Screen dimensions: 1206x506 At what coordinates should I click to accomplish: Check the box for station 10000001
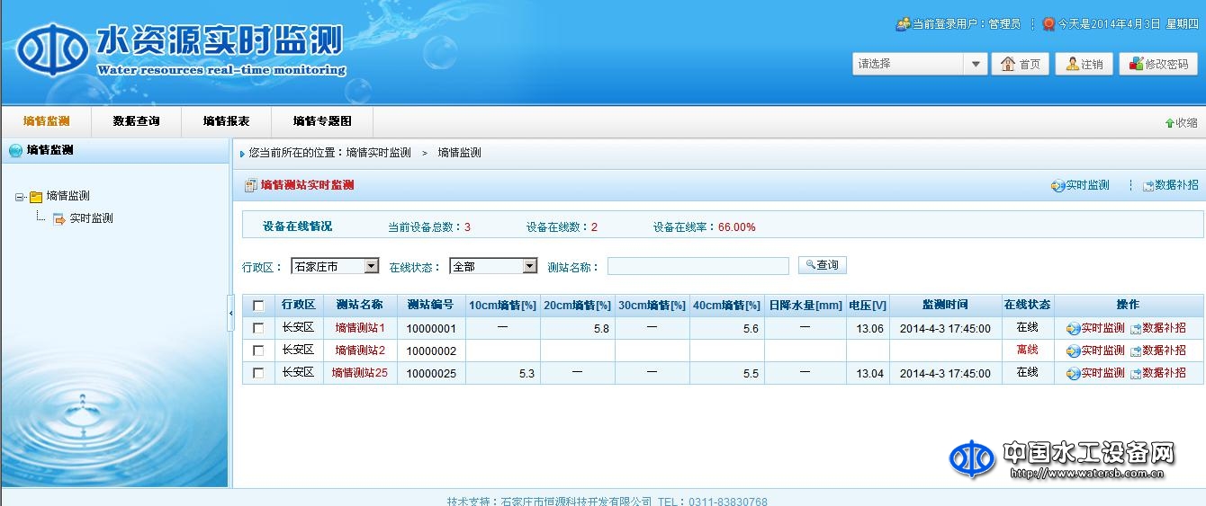click(259, 329)
